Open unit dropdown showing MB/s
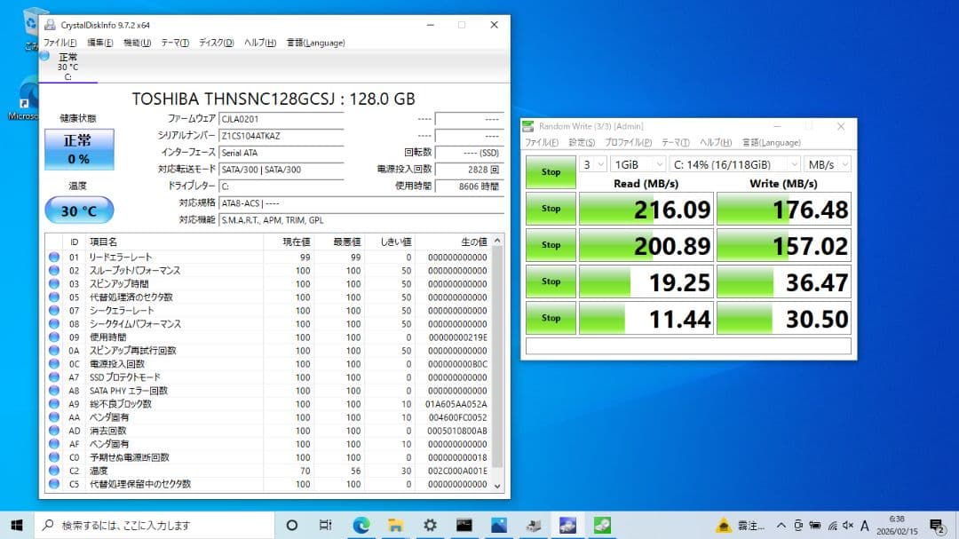Viewport: 959px width, 539px height. (x=828, y=164)
